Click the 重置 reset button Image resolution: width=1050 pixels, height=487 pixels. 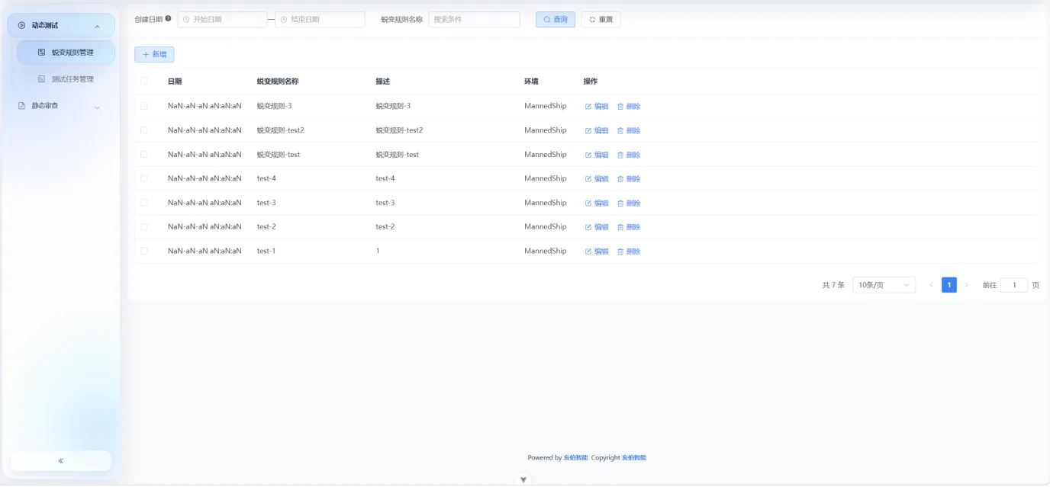[x=601, y=19]
